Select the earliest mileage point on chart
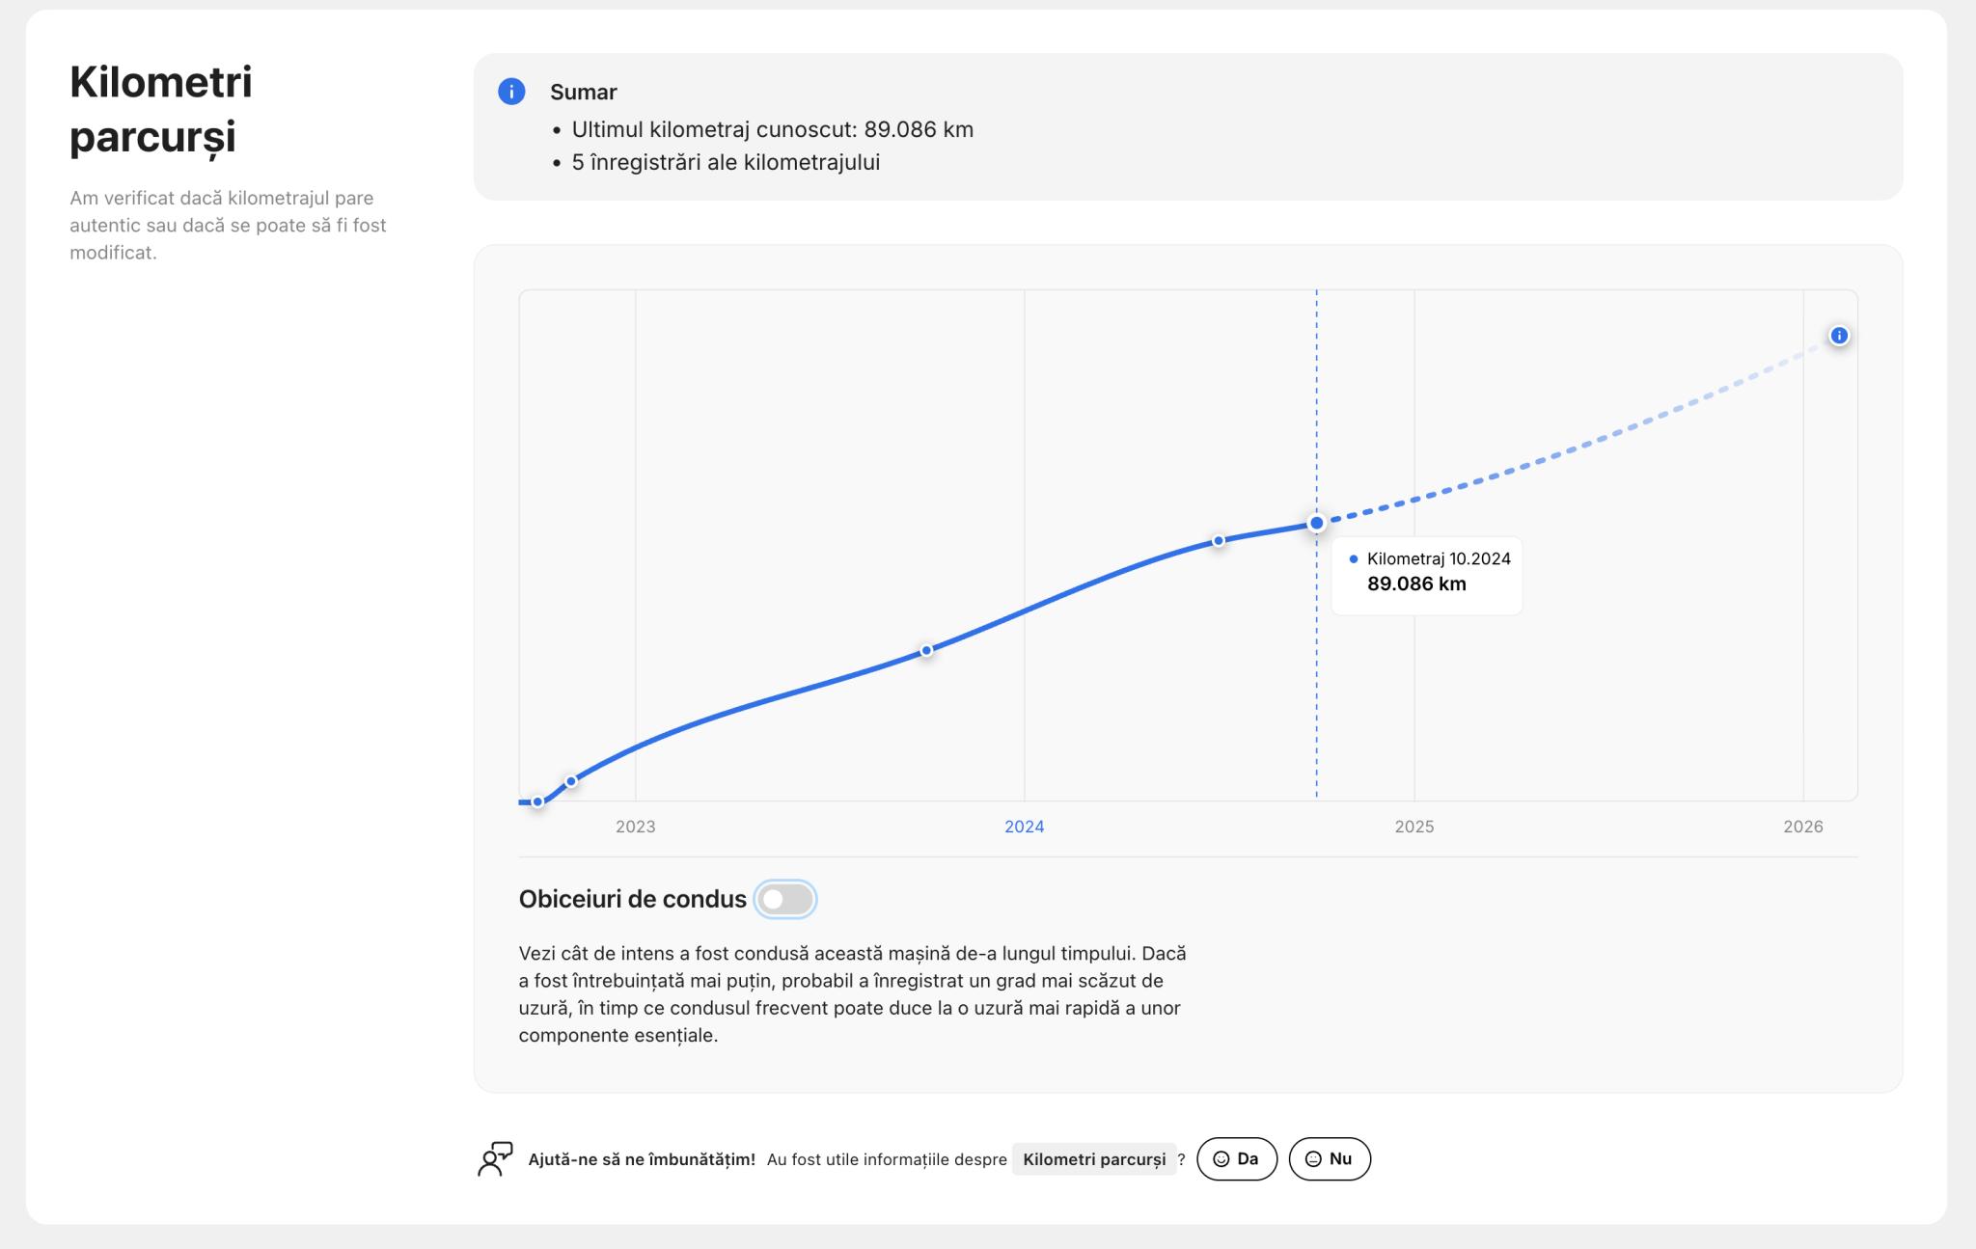 (x=537, y=801)
